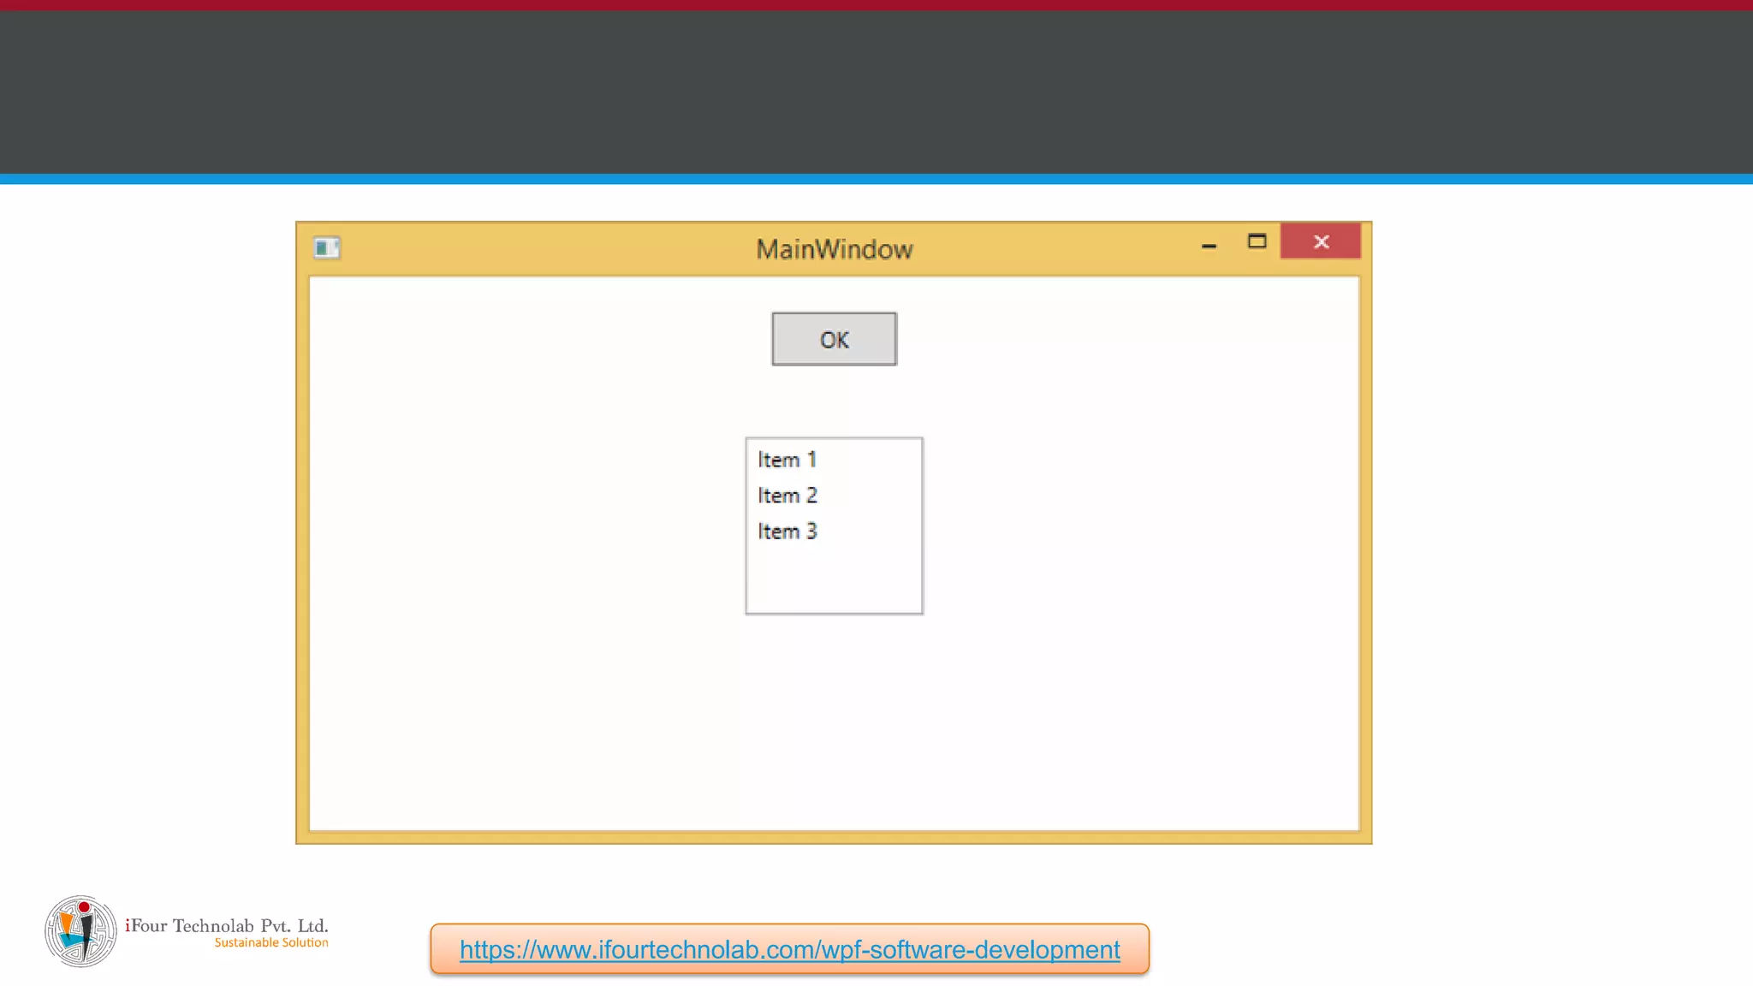Select Item 3 in the list box
The image size is (1753, 986).
pos(834,532)
